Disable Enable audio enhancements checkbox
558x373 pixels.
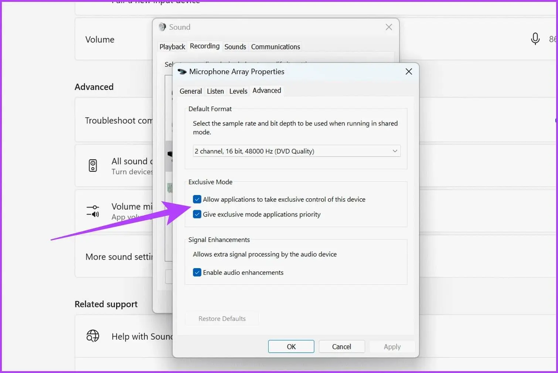[x=197, y=273]
